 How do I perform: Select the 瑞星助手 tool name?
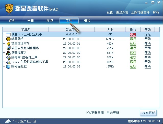[x=17, y=39]
